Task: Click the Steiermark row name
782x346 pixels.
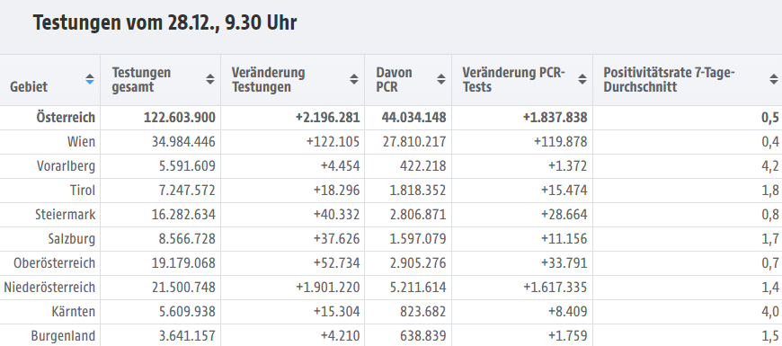Action: (66, 215)
